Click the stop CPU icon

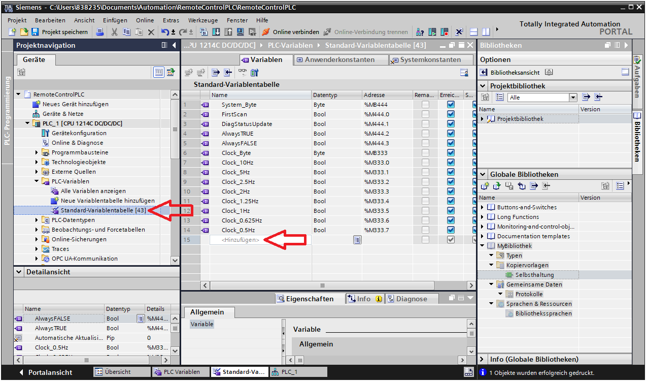pyautogui.click(x=445, y=32)
